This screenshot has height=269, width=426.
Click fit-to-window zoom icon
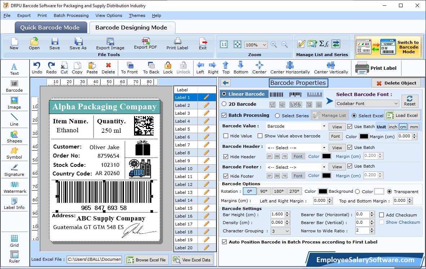coord(238,45)
